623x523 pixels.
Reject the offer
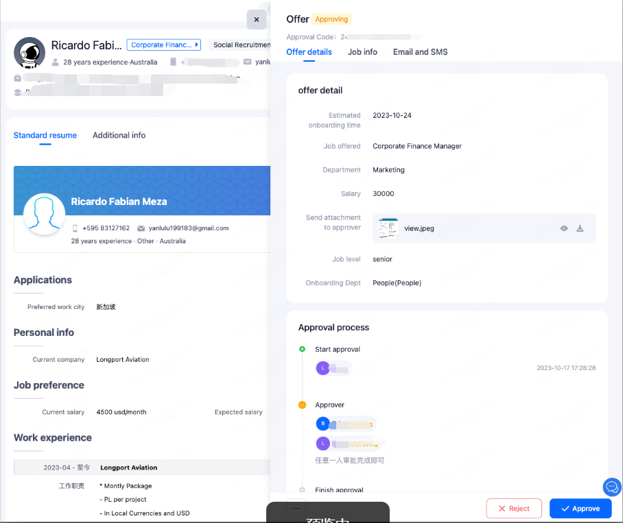click(514, 509)
